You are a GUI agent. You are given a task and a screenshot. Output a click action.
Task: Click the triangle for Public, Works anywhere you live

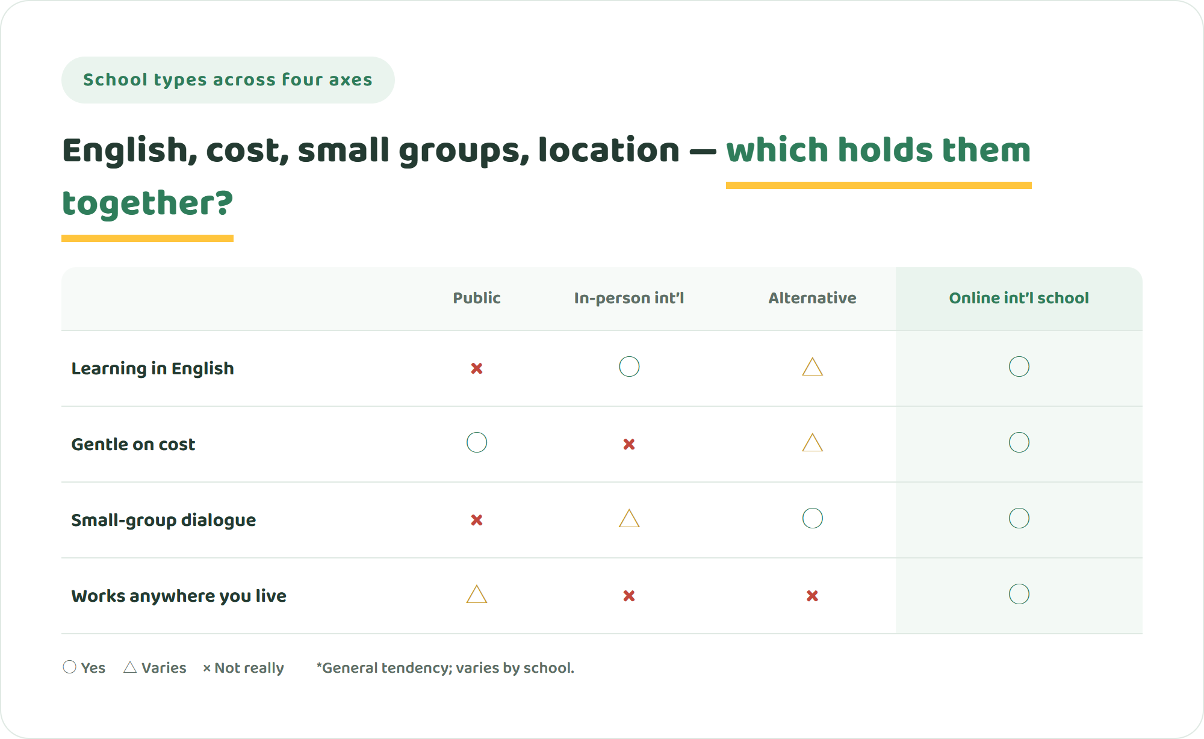coord(477,594)
